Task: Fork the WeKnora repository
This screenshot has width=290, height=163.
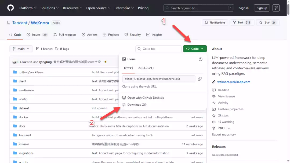Action: coord(241,22)
